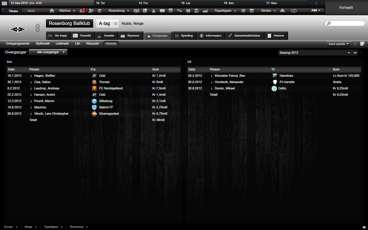Click the Tilbake back button
The height and width of the screenshot is (230, 368).
[13, 11]
